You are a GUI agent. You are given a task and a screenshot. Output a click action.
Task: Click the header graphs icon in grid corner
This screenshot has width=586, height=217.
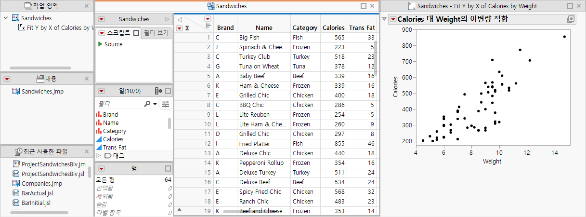(x=208, y=26)
